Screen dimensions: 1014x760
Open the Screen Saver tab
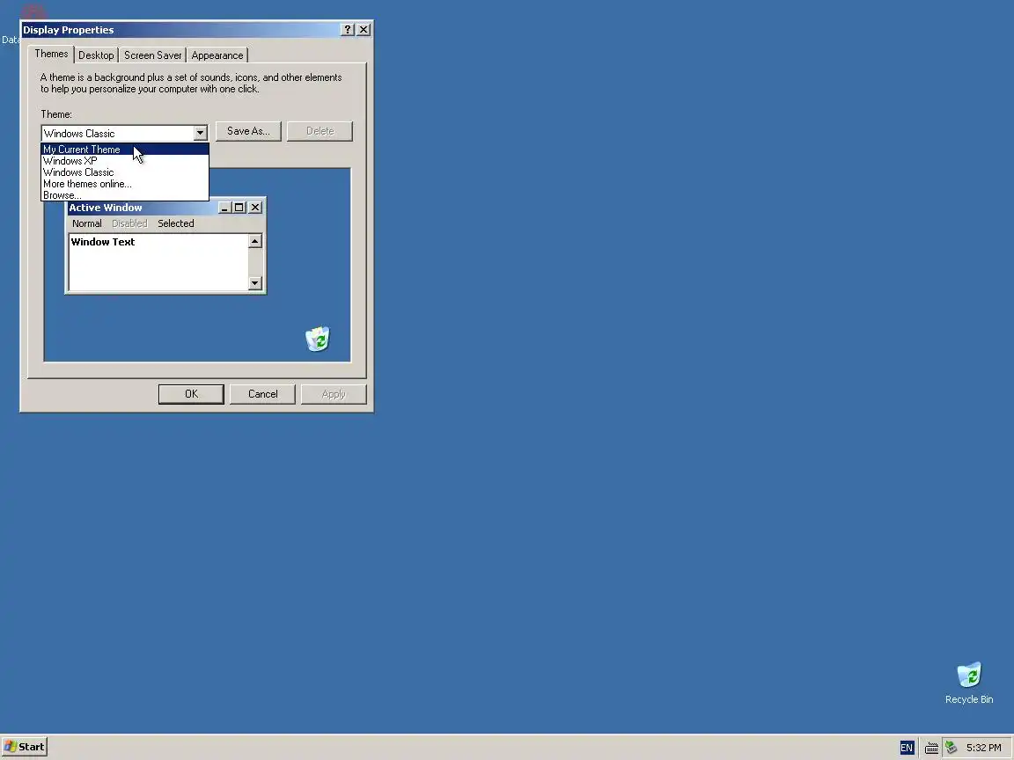(152, 55)
